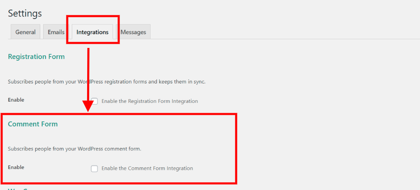Click the Comment Form section heading
The width and height of the screenshot is (420, 190).
pyautogui.click(x=33, y=124)
